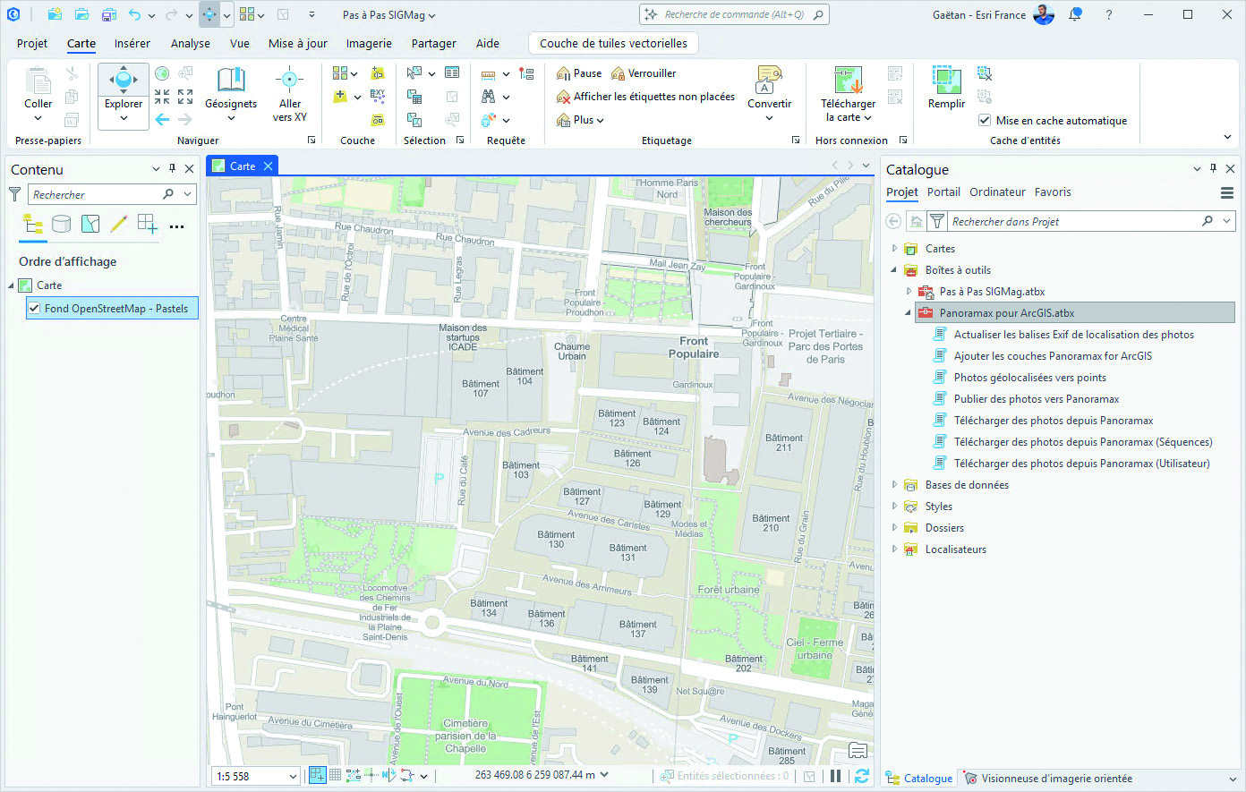This screenshot has width=1246, height=792.
Task: Open the notifications bell
Action: (x=1075, y=14)
